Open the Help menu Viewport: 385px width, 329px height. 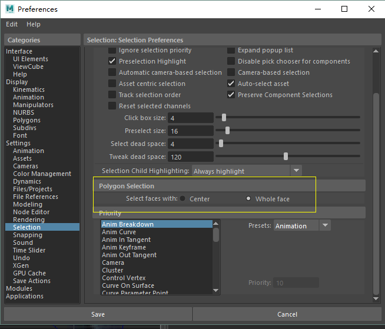click(34, 24)
